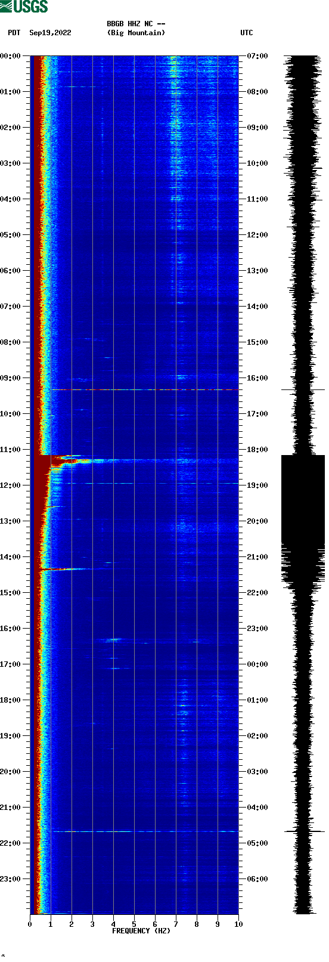Image resolution: width=329 pixels, height=962 pixels.
Task: Click the (Big Mountain) station label
Action: coord(136,33)
